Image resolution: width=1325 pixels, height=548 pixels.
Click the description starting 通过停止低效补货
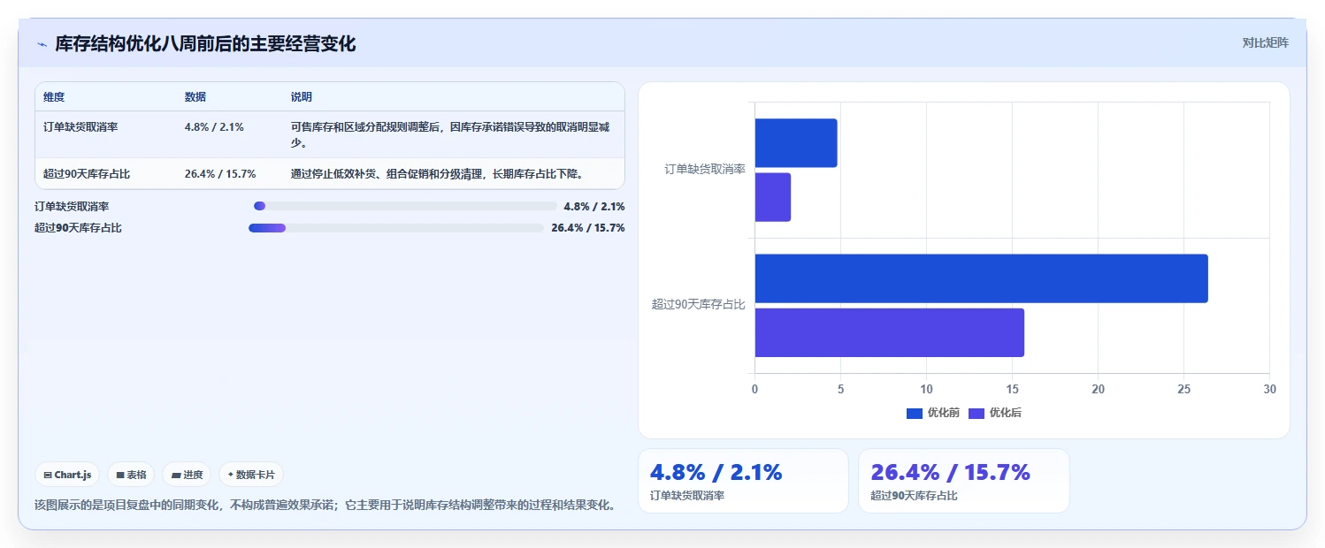(x=437, y=174)
